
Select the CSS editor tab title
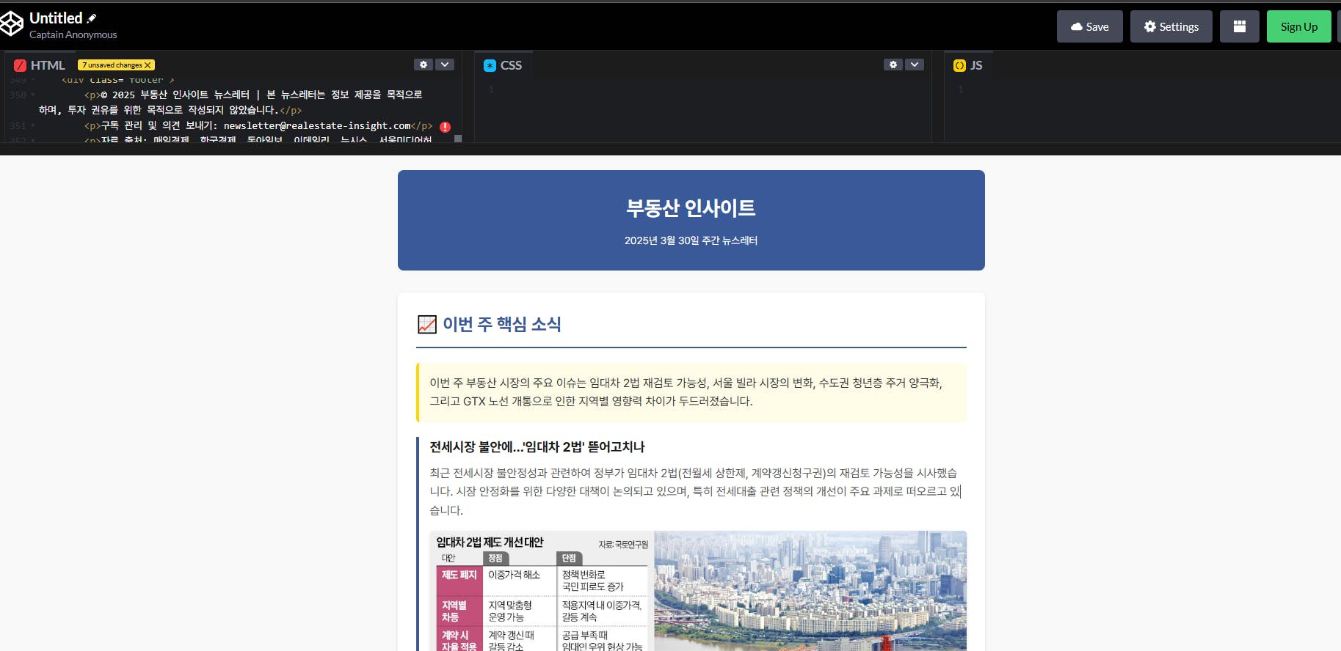(511, 65)
